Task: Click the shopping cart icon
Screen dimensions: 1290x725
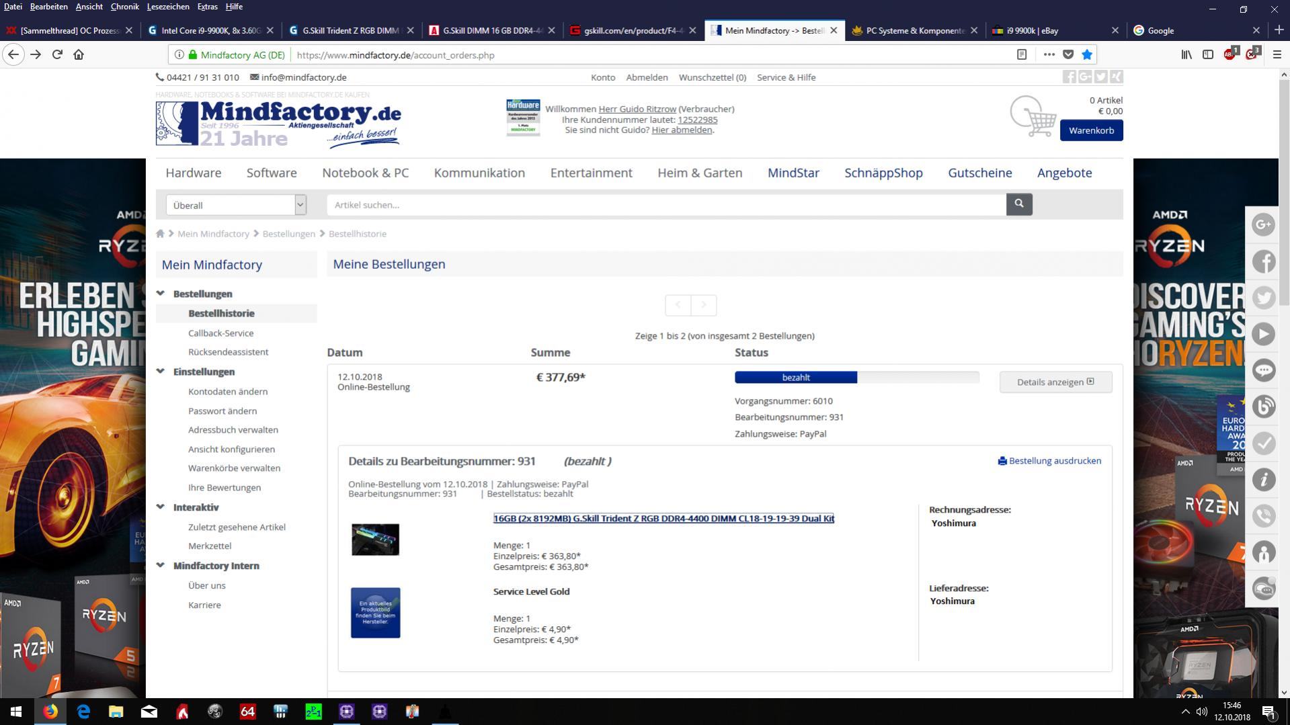Action: [x=1033, y=116]
